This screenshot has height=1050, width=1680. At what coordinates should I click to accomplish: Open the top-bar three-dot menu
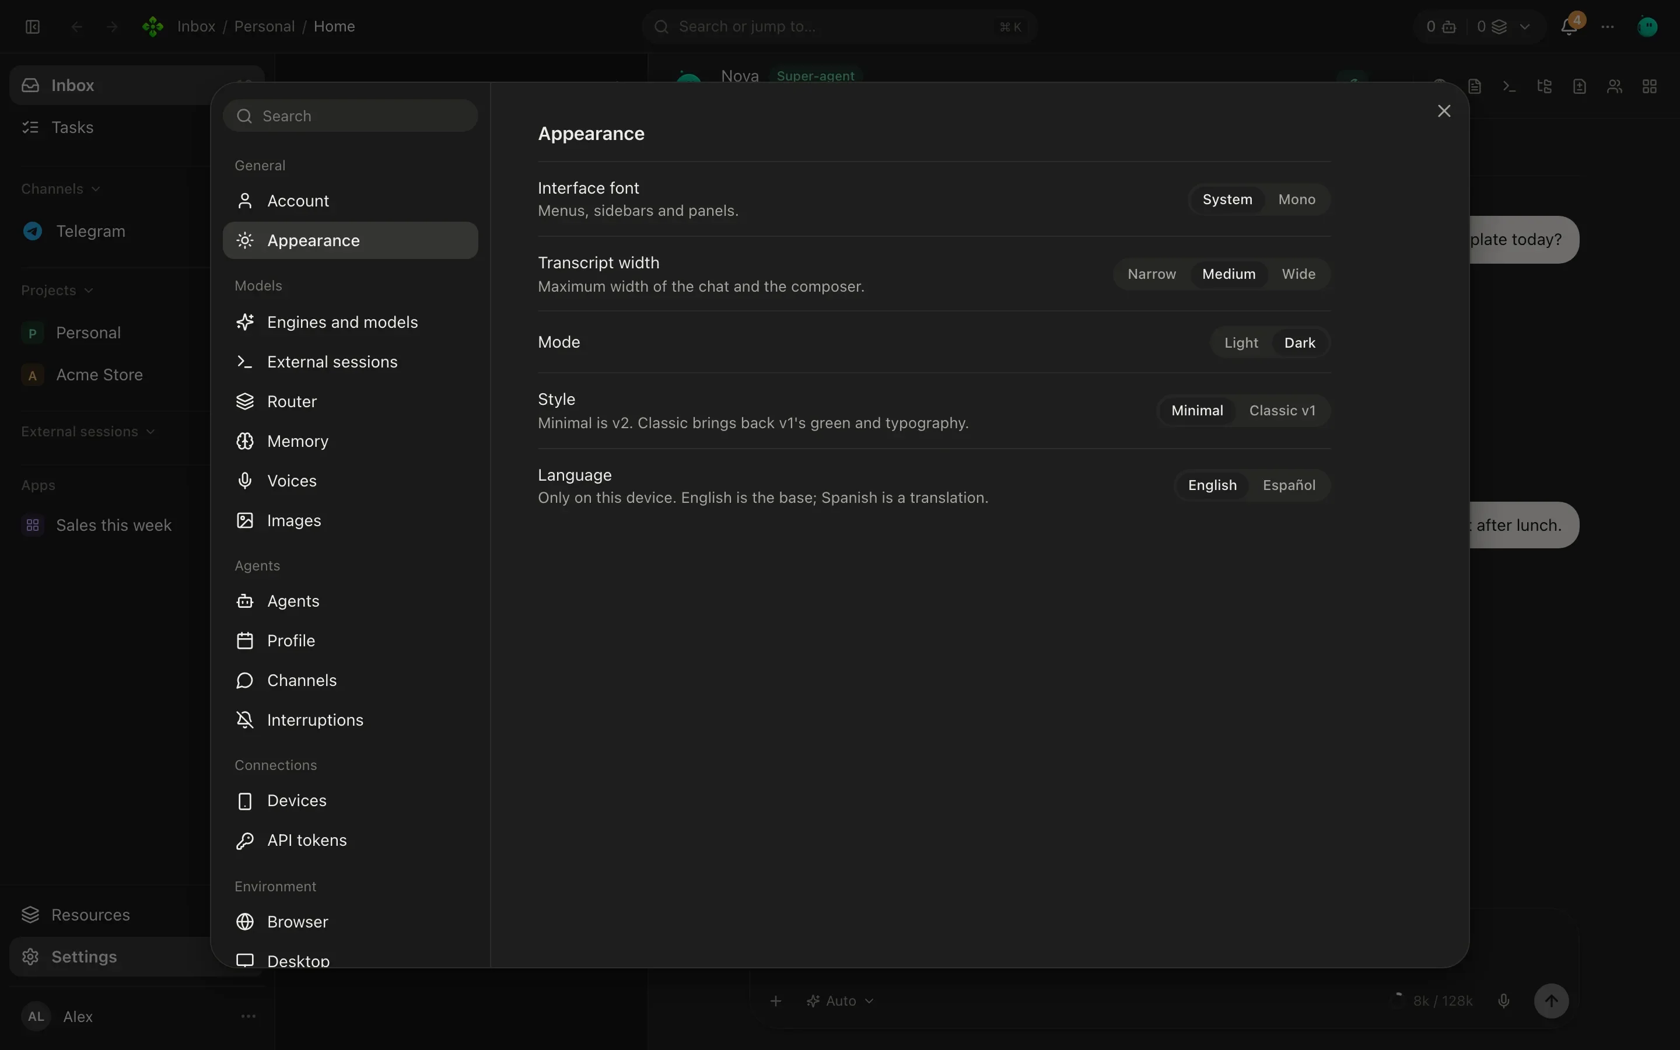click(x=1608, y=26)
